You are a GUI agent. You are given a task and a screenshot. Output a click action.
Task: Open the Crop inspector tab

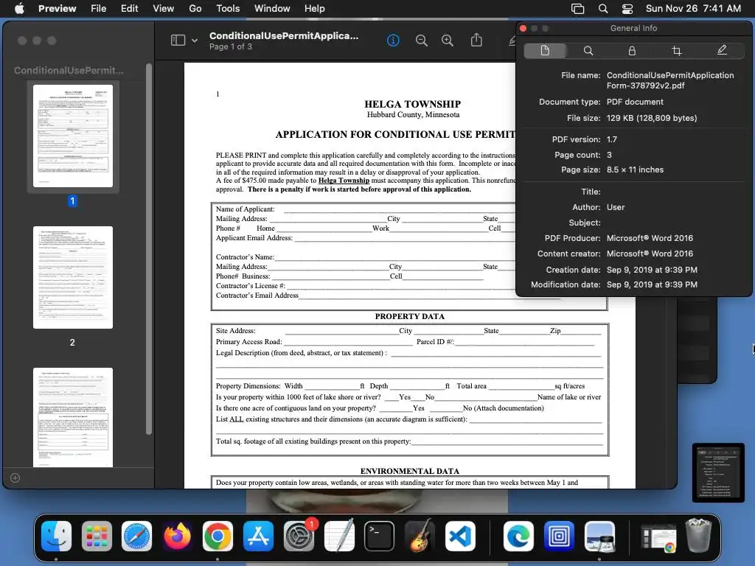coord(676,51)
